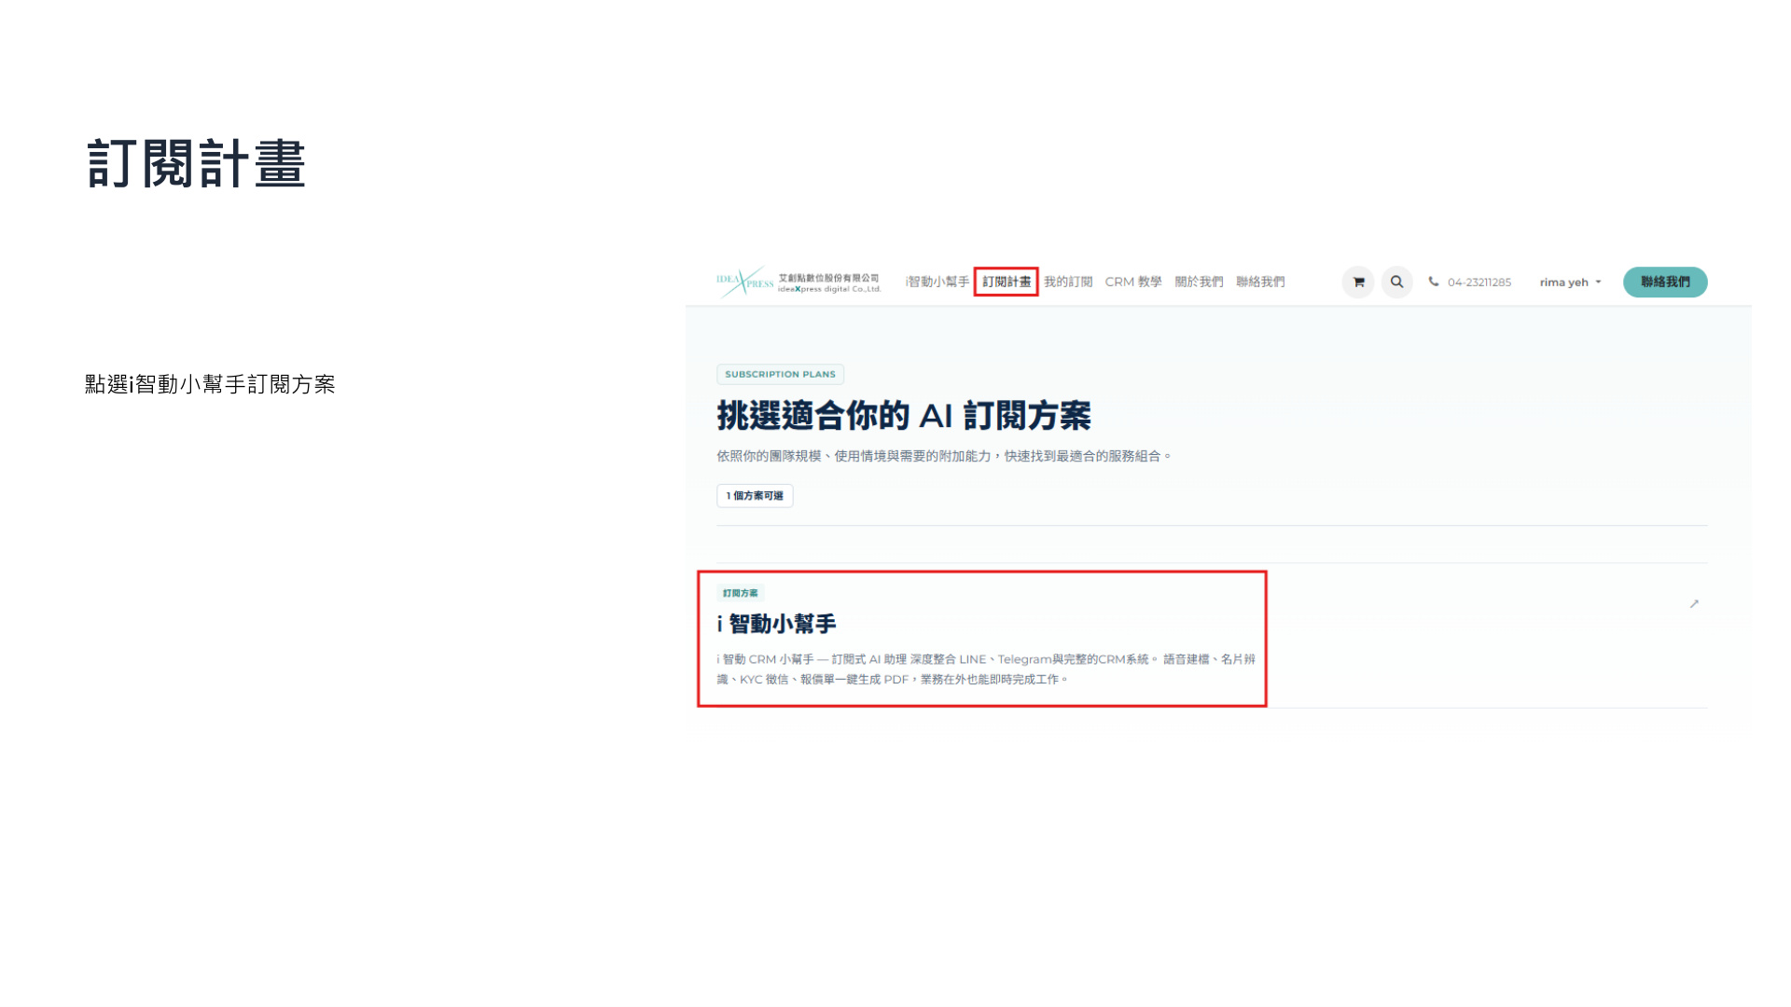Open the shopping cart icon
The image size is (1791, 1007).
click(x=1358, y=282)
